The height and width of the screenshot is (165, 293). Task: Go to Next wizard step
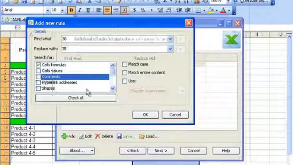[161, 151]
